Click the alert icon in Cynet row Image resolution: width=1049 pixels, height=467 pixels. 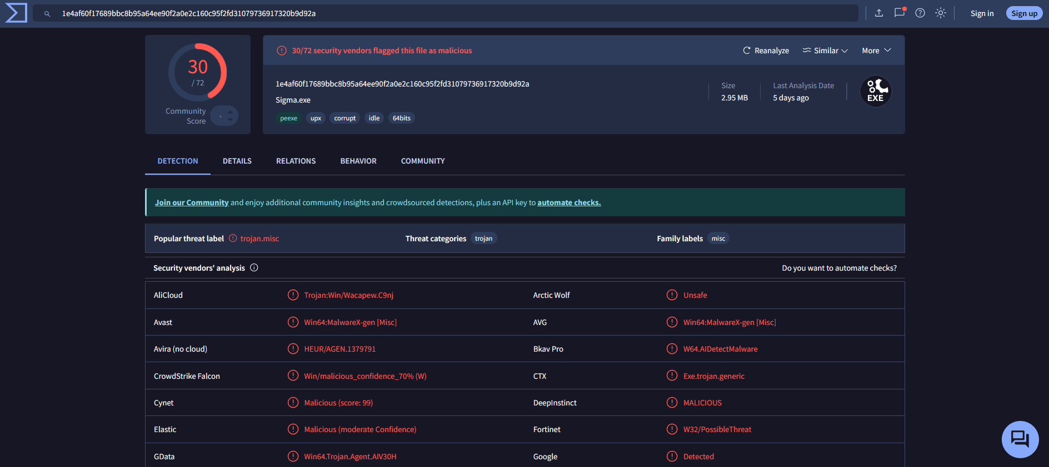(x=293, y=403)
